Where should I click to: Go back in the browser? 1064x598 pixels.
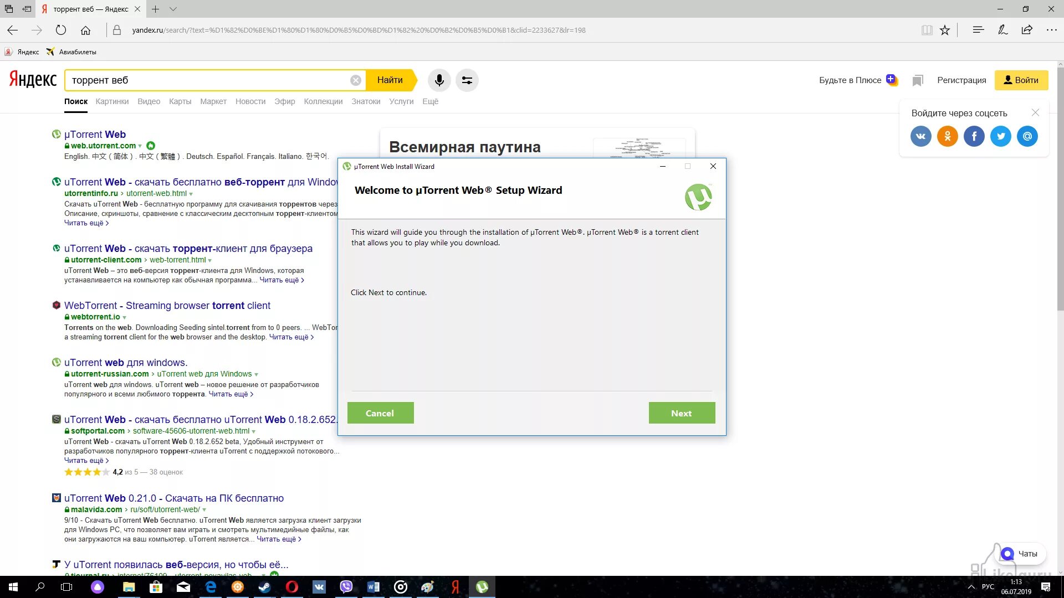(x=12, y=30)
